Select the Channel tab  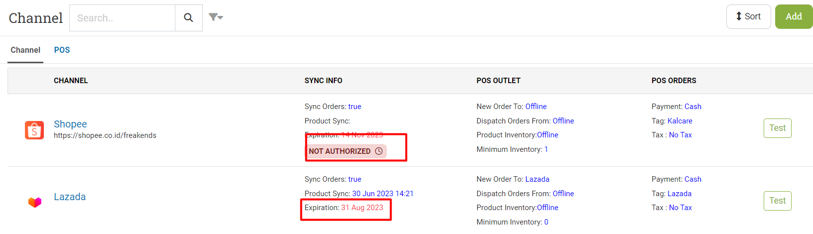tap(25, 50)
